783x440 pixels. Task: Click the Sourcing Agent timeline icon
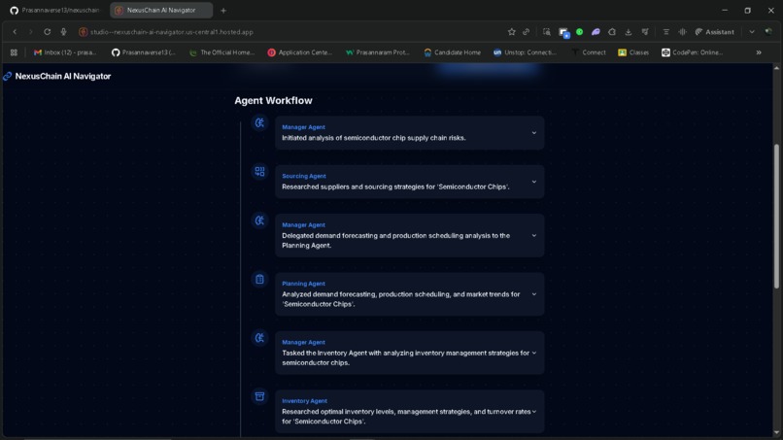[x=259, y=172]
